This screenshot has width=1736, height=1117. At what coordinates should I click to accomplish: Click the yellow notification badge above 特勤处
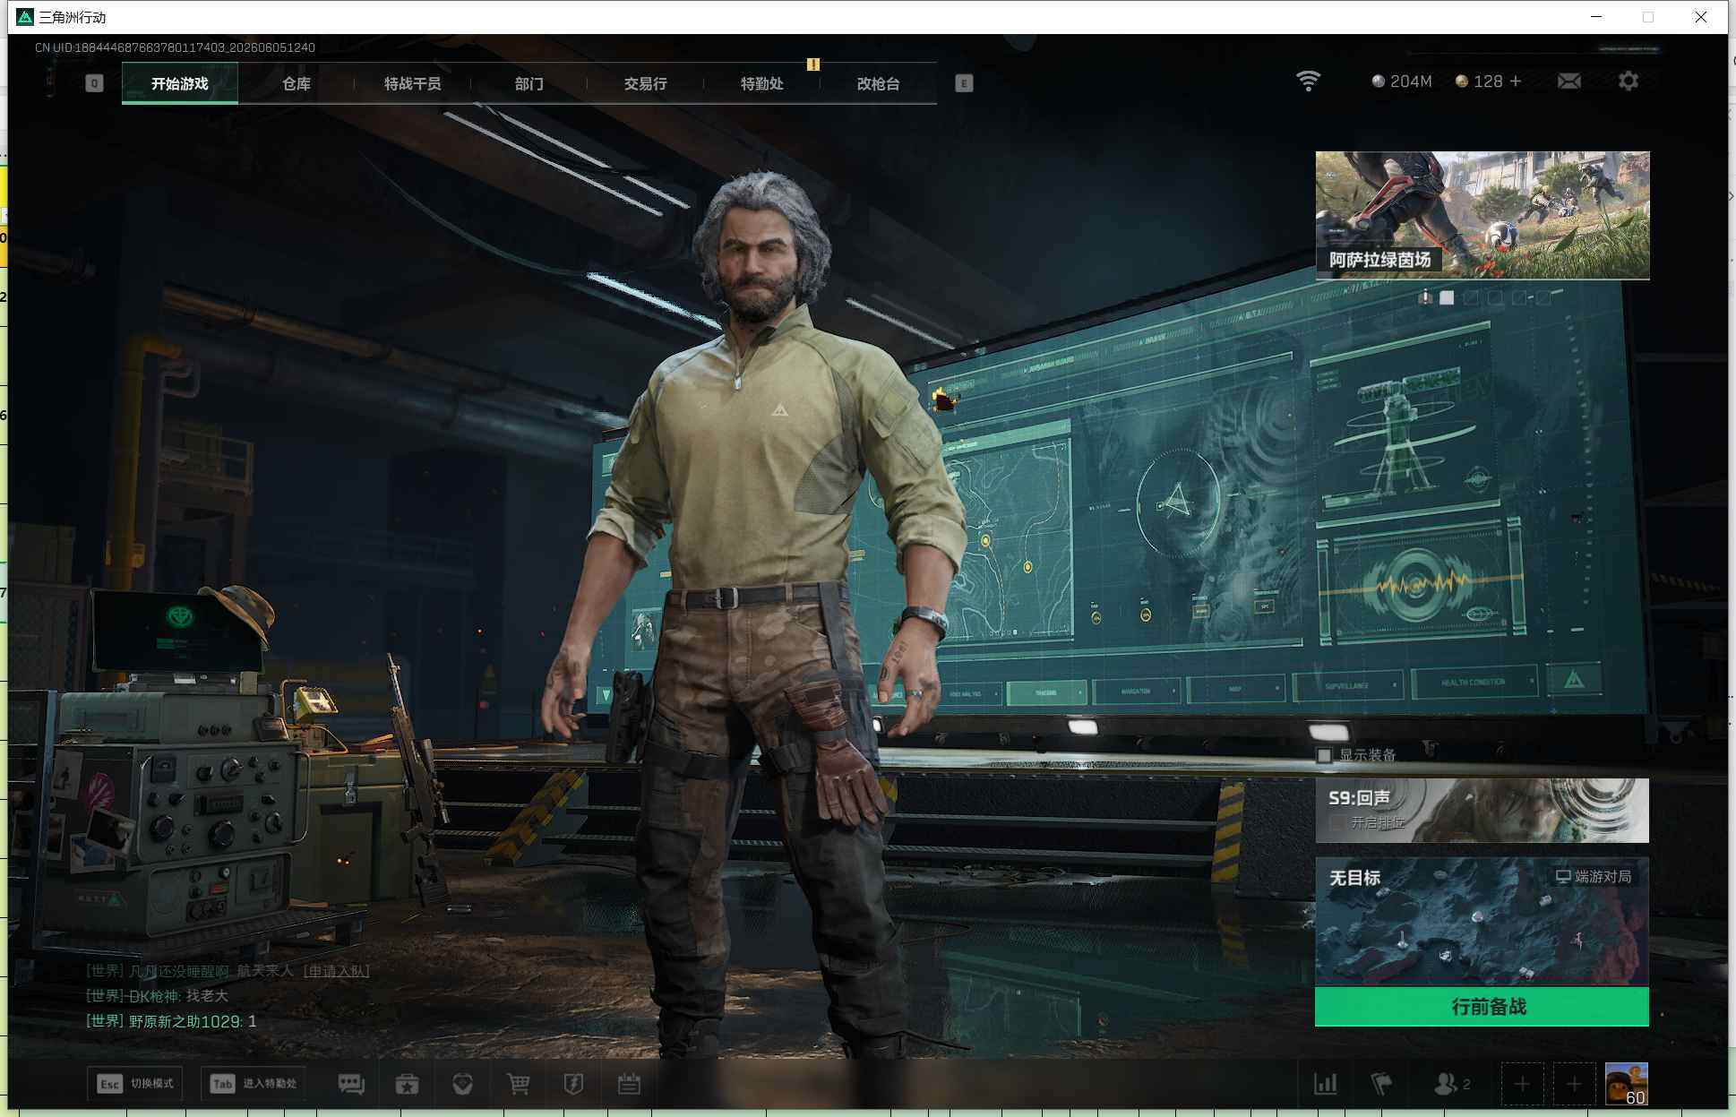click(813, 64)
